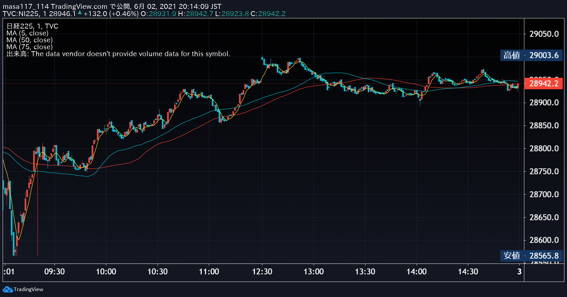Screen dimensions: 567x297
Task: Click the masa117_114 publisher name
Action: click(x=26, y=7)
